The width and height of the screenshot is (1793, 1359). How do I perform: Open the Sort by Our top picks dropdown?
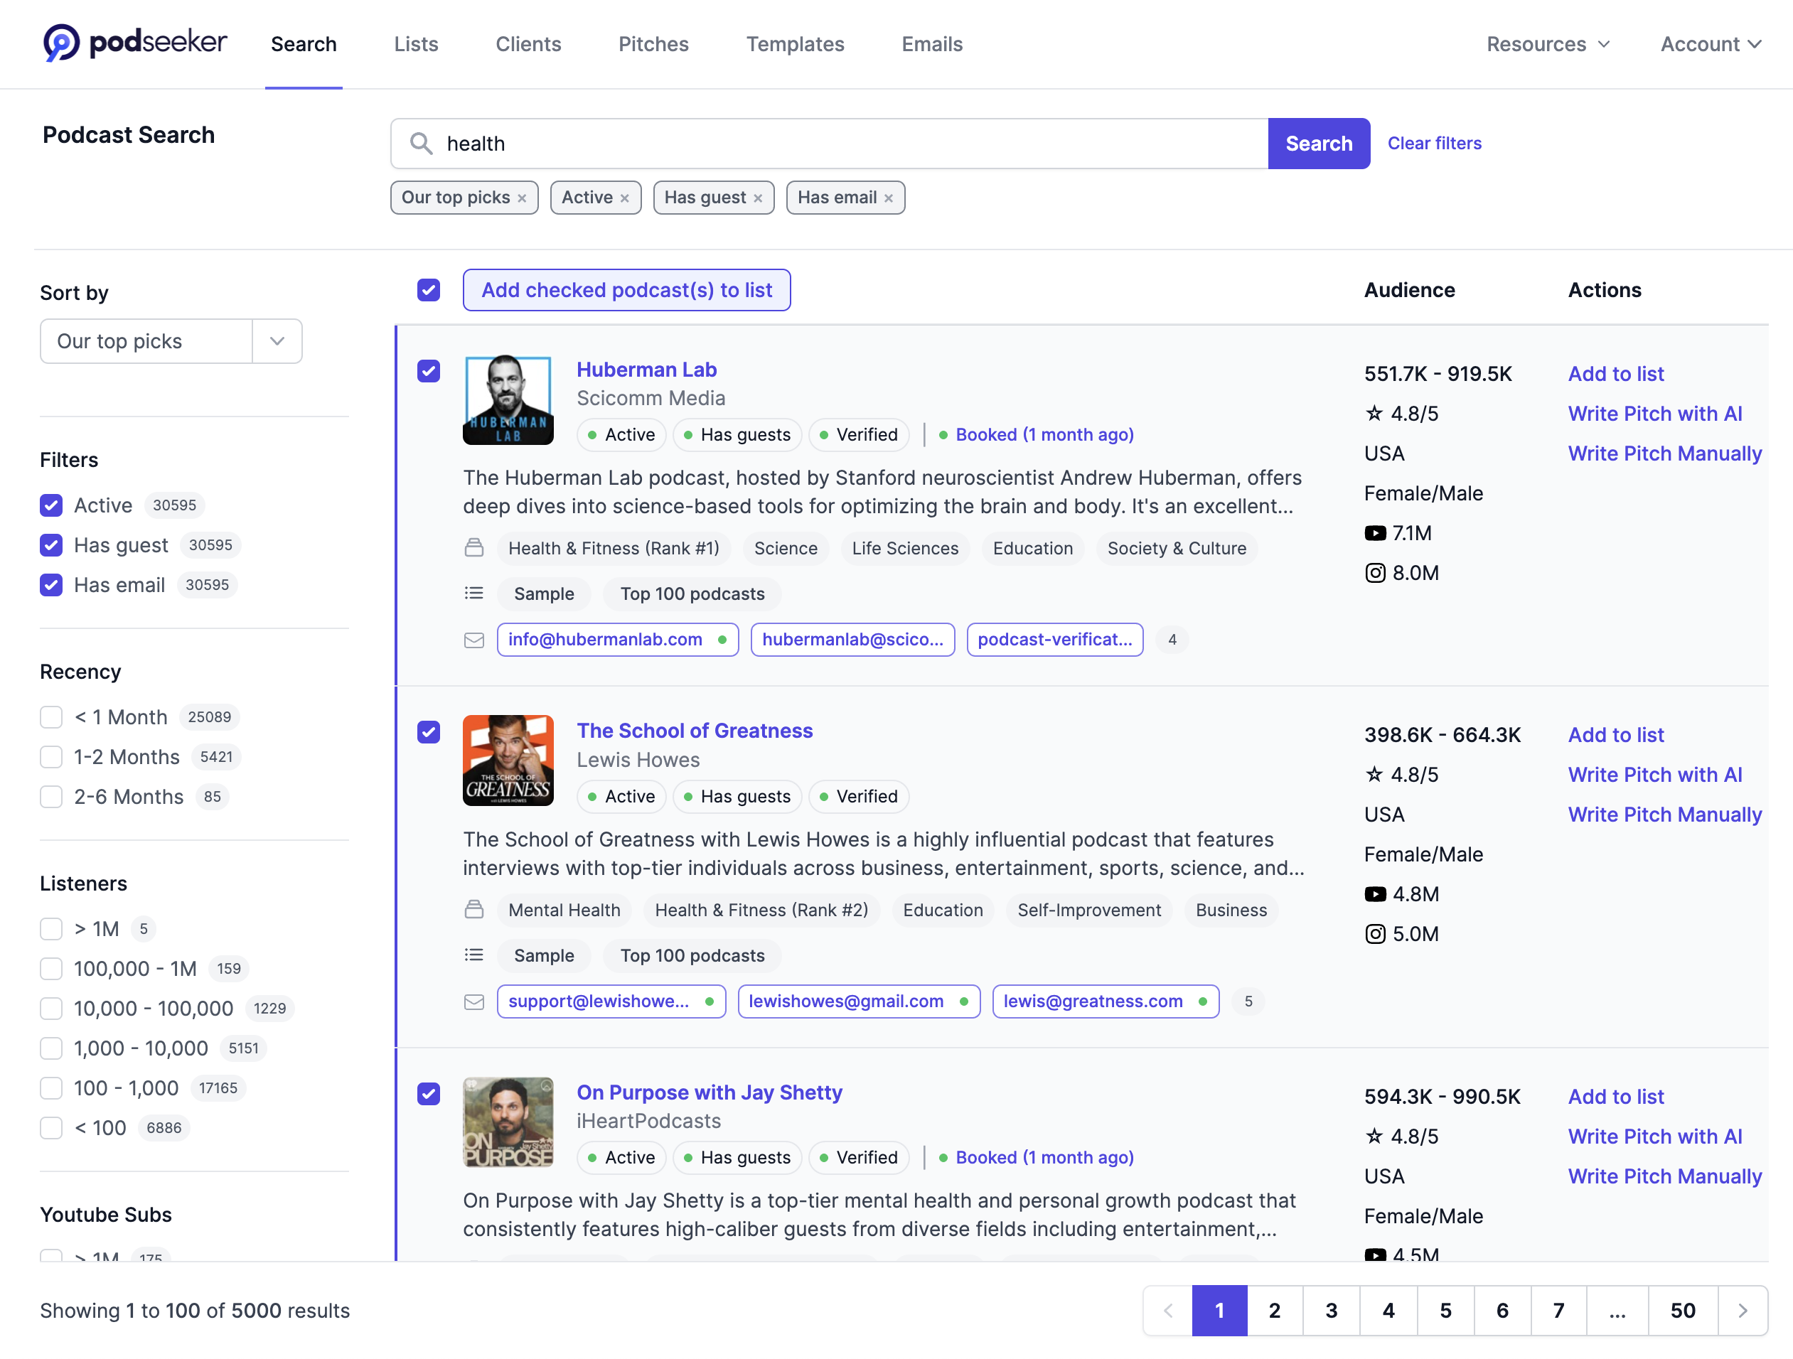(171, 341)
